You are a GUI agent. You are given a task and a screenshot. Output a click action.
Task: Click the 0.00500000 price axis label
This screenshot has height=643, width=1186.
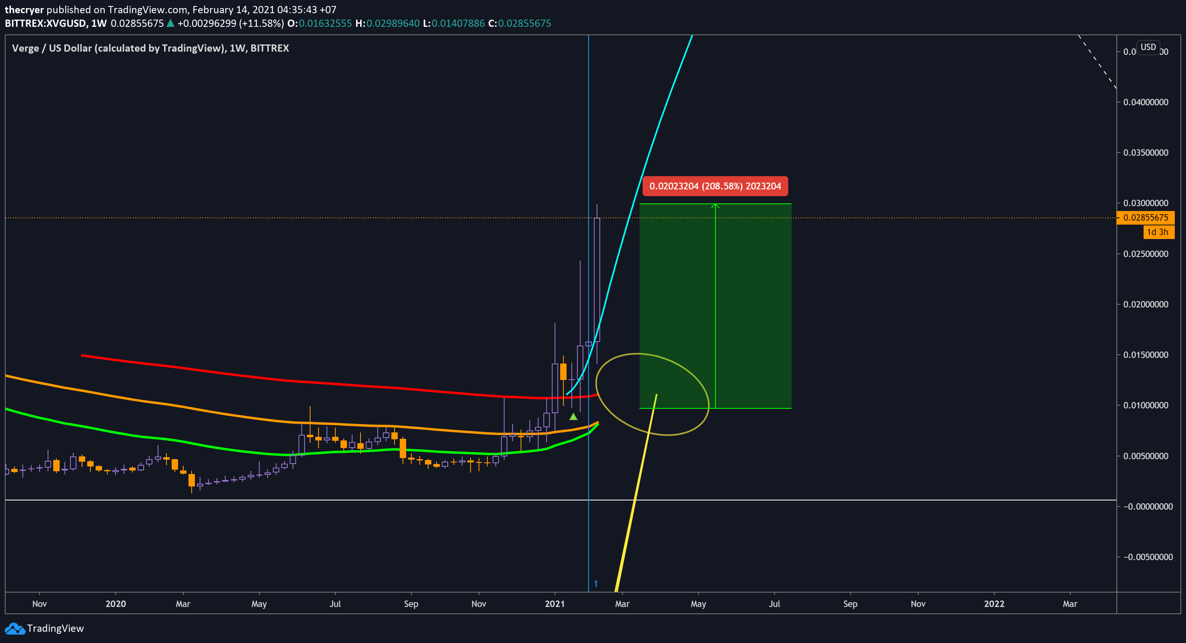(x=1146, y=456)
